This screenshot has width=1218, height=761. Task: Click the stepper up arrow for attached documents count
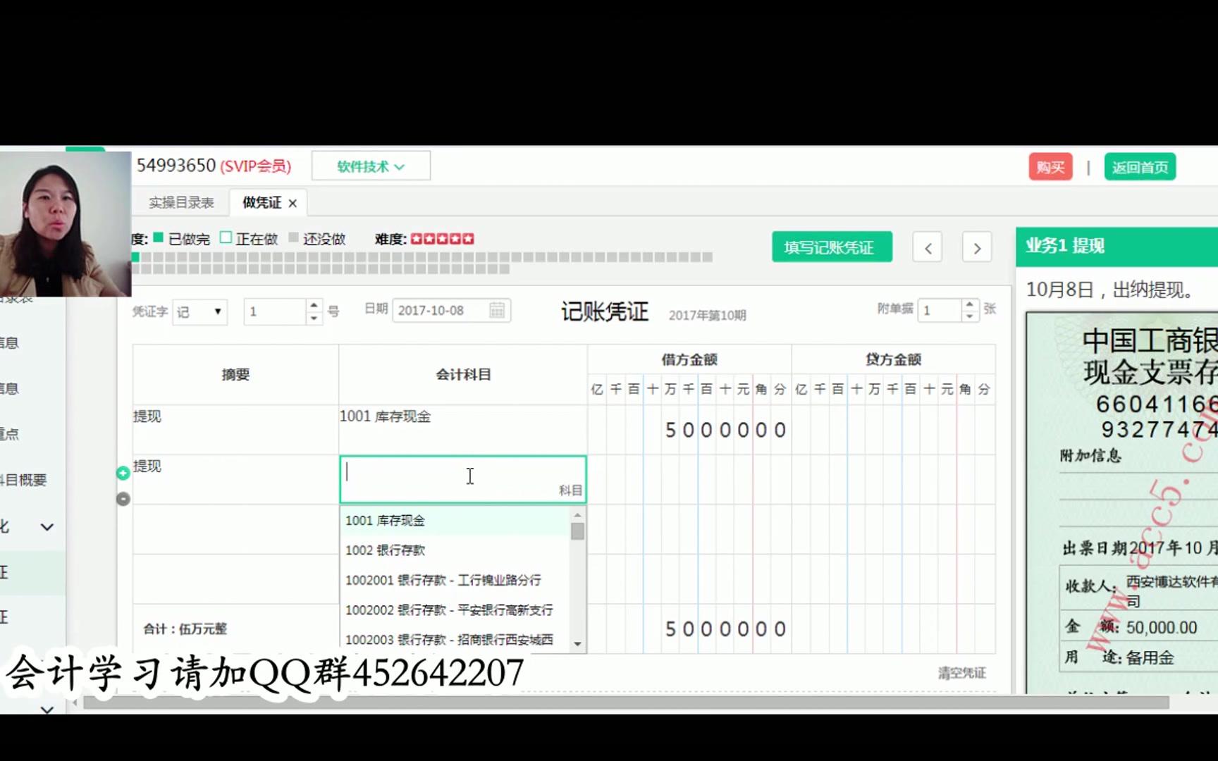coord(968,304)
